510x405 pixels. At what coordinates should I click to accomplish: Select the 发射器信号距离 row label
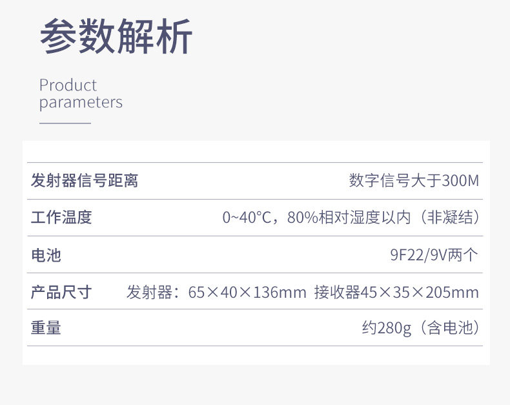[x=85, y=181]
